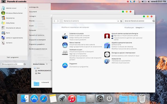Open Documenti in start menu
167x104 pixels.
[x=33, y=12]
